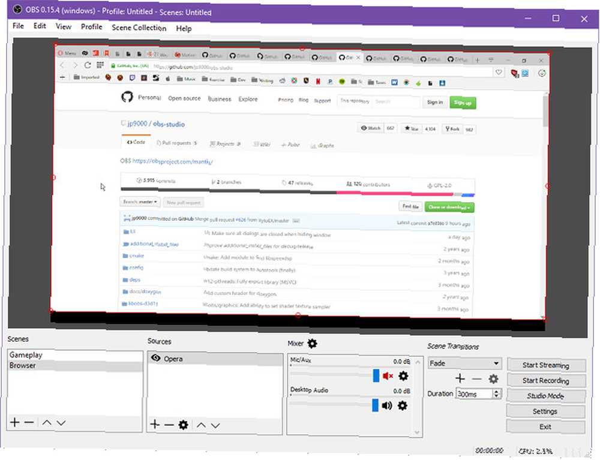Click the Watch button in preview
This screenshot has width=600, height=460.
pyautogui.click(x=371, y=128)
